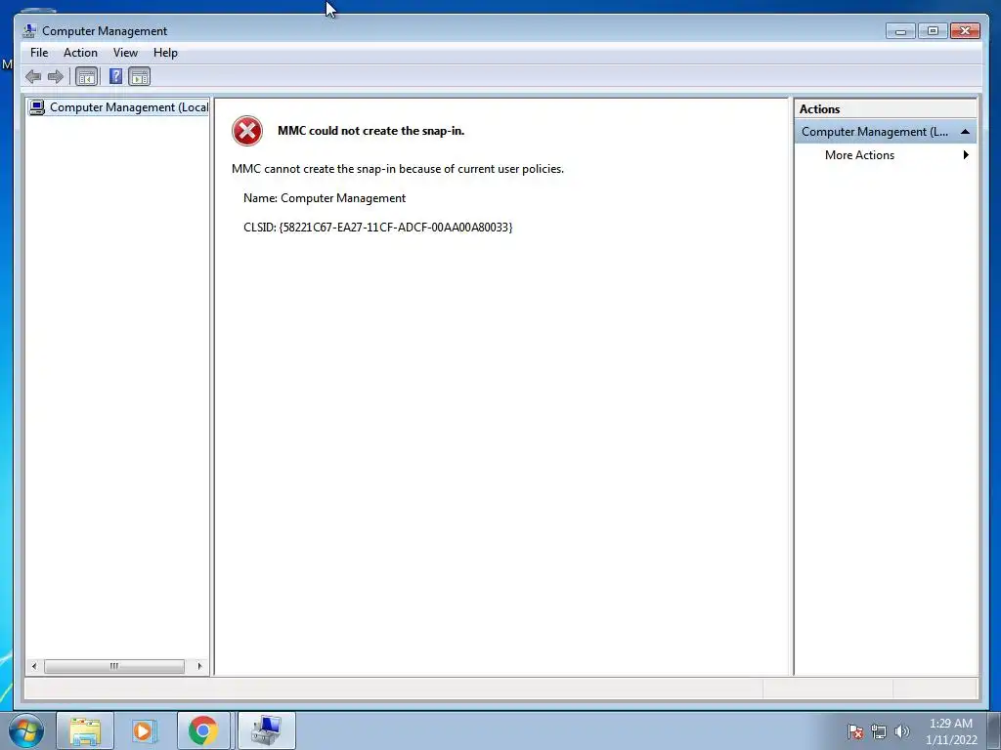Open the Help menu
1001x750 pixels.
(165, 53)
